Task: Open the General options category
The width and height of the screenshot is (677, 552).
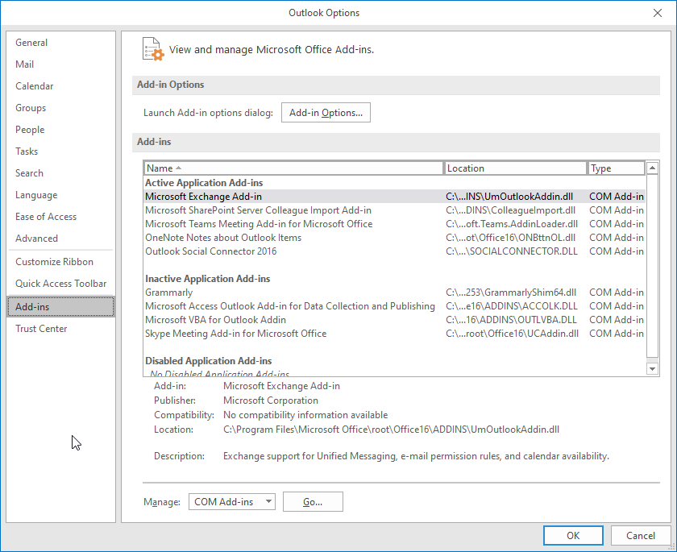Action: point(61,43)
